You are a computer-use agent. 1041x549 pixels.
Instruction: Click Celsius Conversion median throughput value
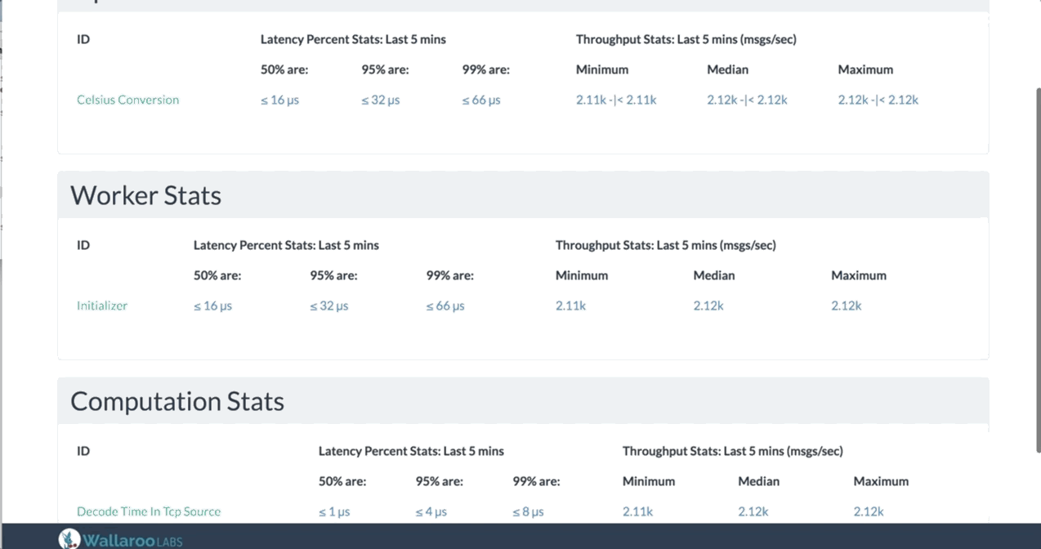[747, 100]
